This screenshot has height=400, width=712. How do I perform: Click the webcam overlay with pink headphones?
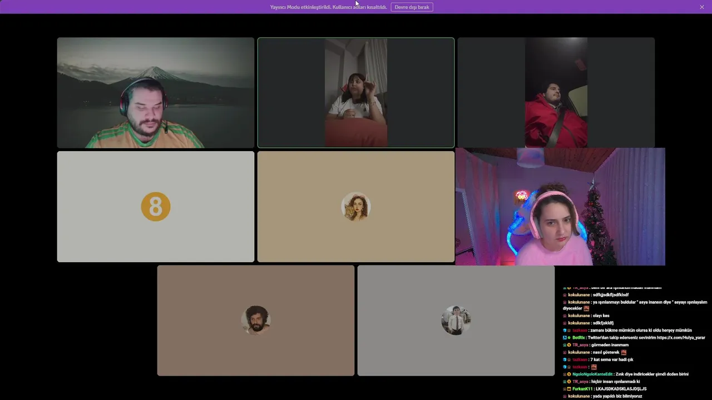pos(560,207)
